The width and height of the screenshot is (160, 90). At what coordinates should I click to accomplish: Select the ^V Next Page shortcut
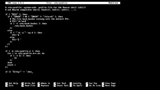[x=109, y=85]
